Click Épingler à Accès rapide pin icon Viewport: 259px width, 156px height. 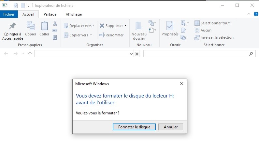coord(13,26)
